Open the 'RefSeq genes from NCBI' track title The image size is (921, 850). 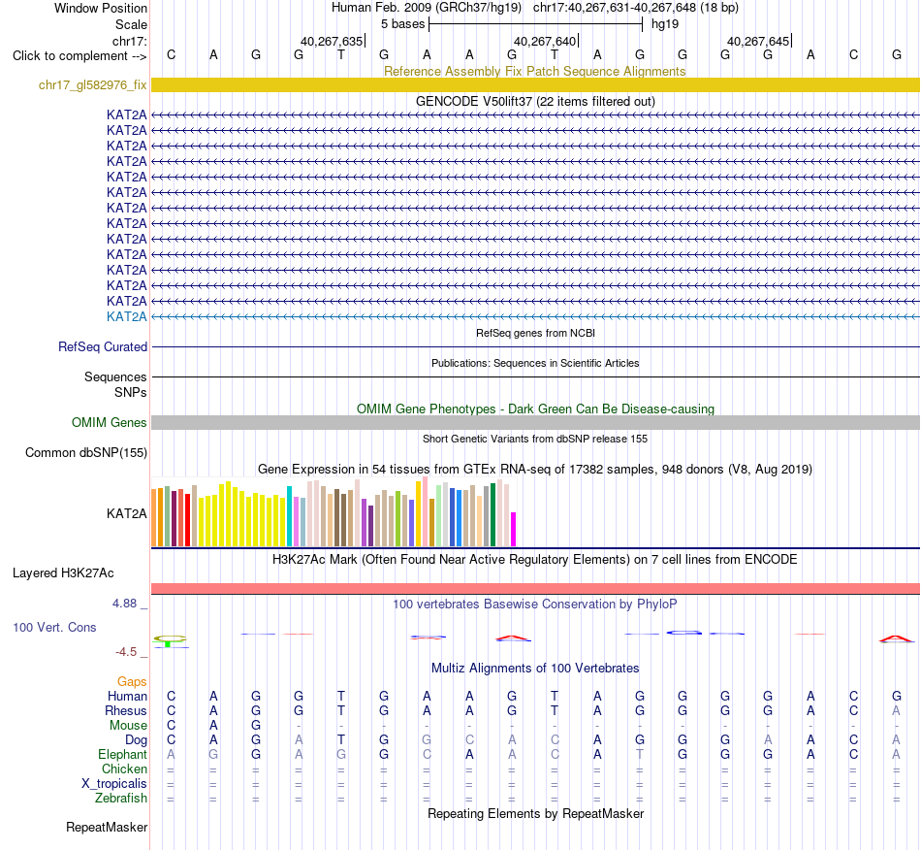535,333
